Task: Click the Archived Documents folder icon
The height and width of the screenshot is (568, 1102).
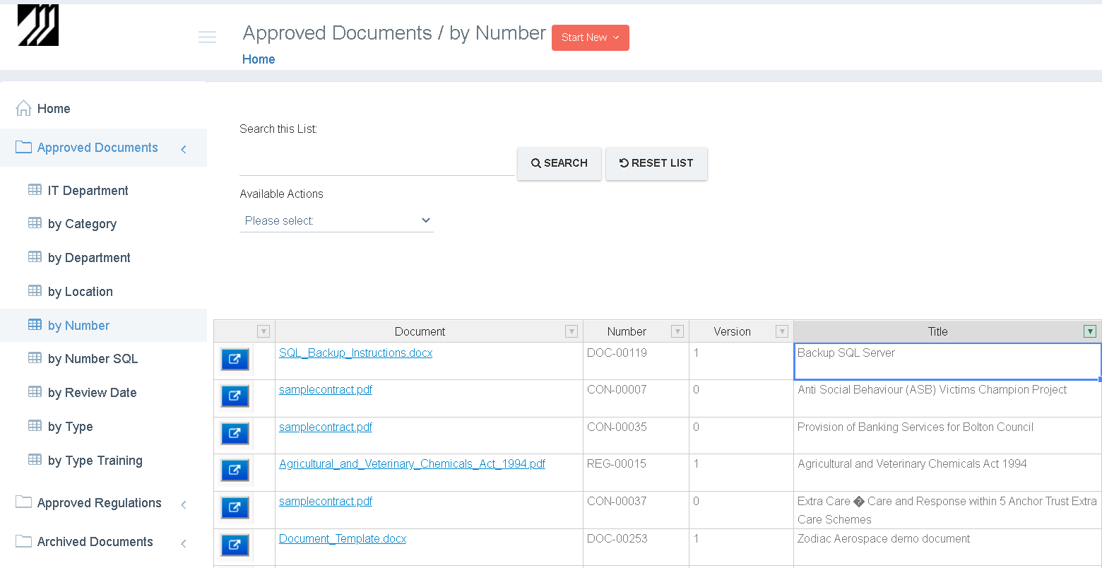Action: [23, 541]
